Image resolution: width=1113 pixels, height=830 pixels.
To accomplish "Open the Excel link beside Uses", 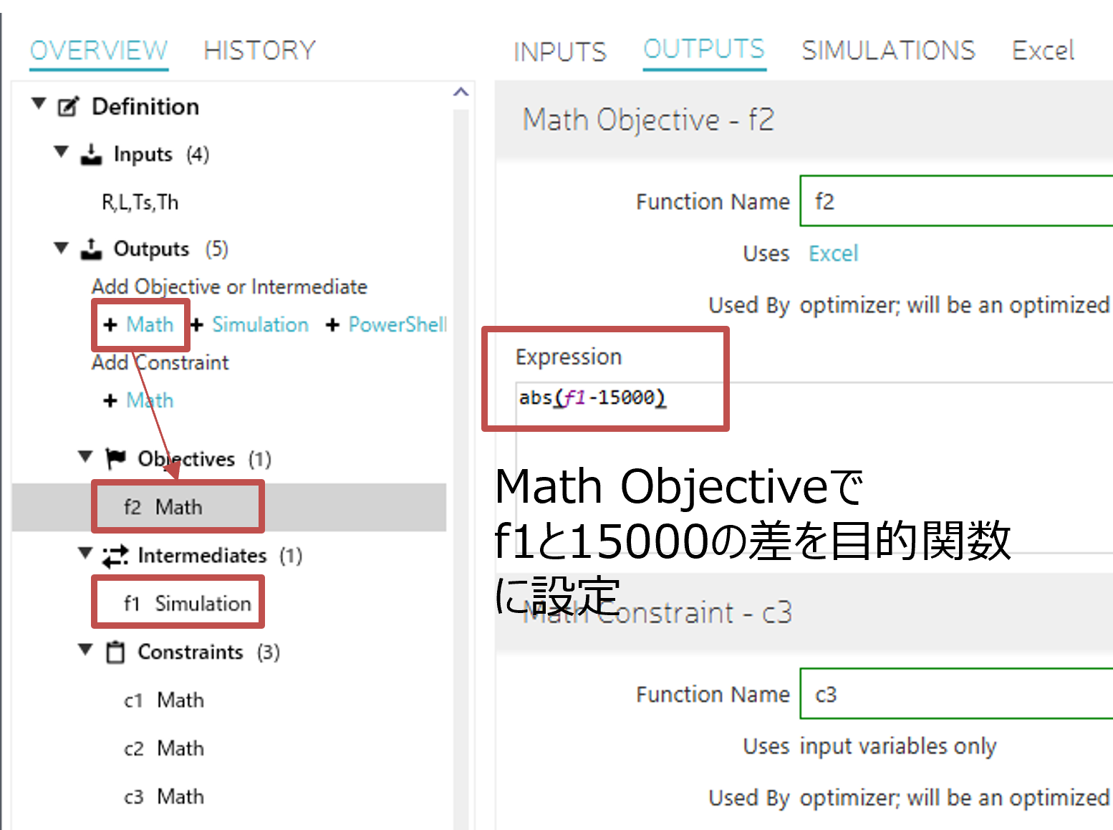I will 833,254.
